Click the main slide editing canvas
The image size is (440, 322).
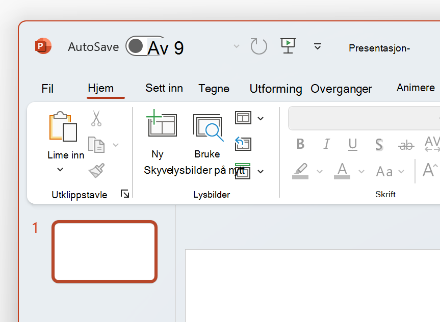coord(313,285)
